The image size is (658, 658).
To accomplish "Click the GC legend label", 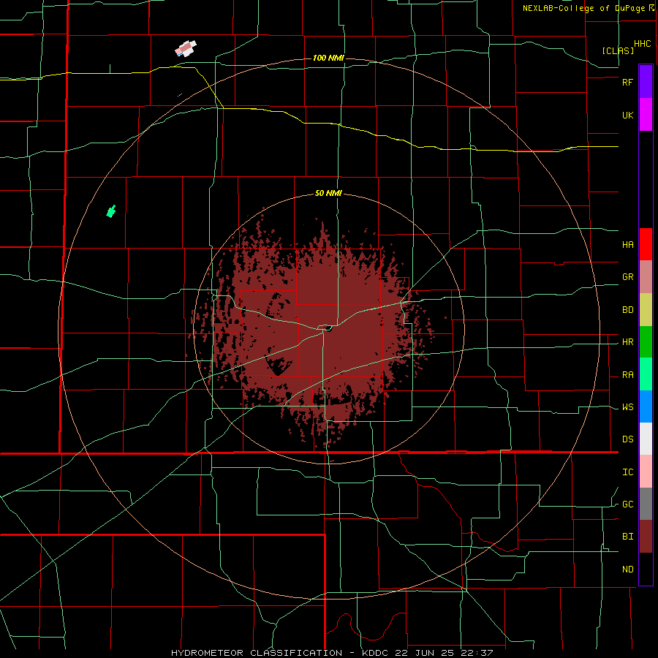I will pos(627,504).
